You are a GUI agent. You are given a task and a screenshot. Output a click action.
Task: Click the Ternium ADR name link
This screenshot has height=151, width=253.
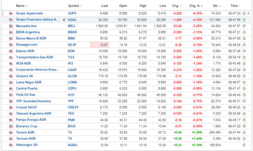pos(25,139)
